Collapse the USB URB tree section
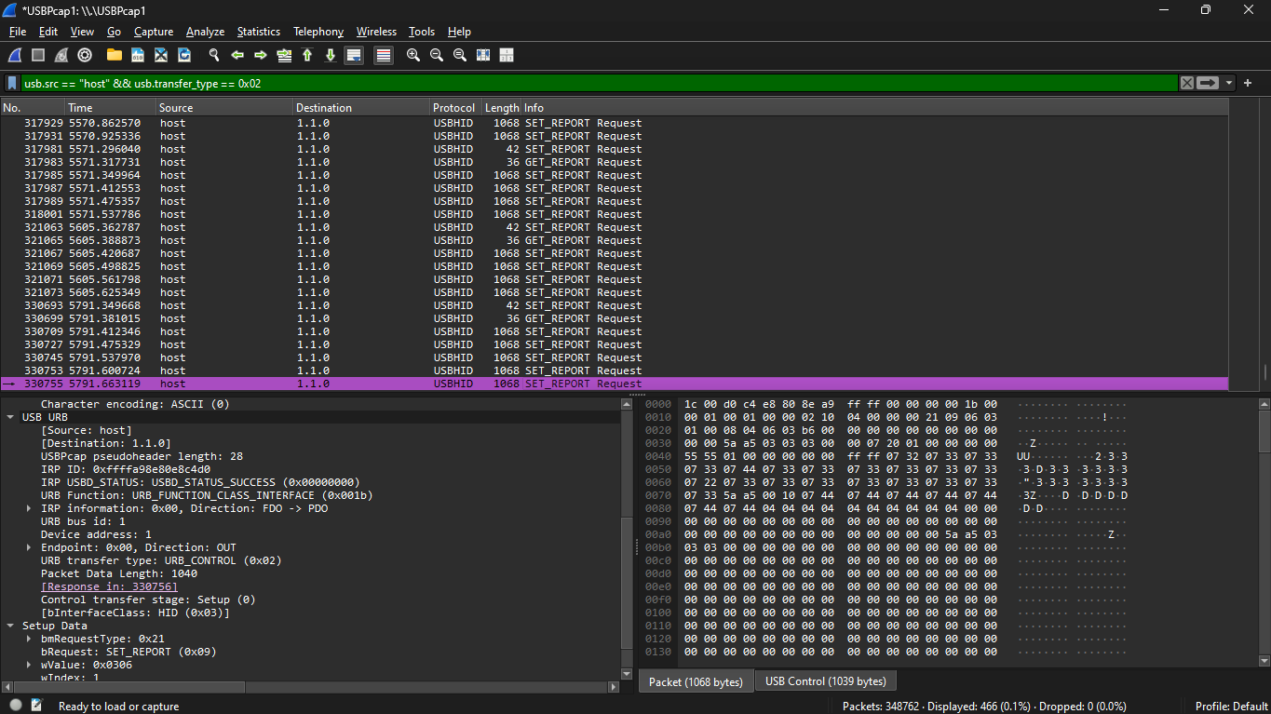 tap(10, 417)
